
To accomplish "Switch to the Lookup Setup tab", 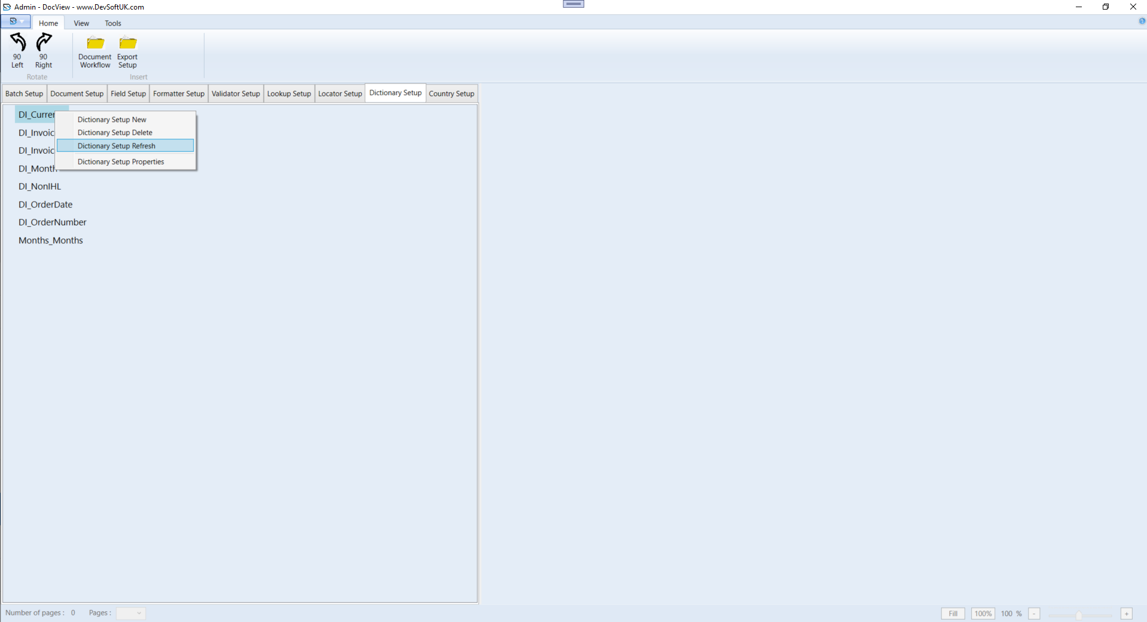I will 288,93.
